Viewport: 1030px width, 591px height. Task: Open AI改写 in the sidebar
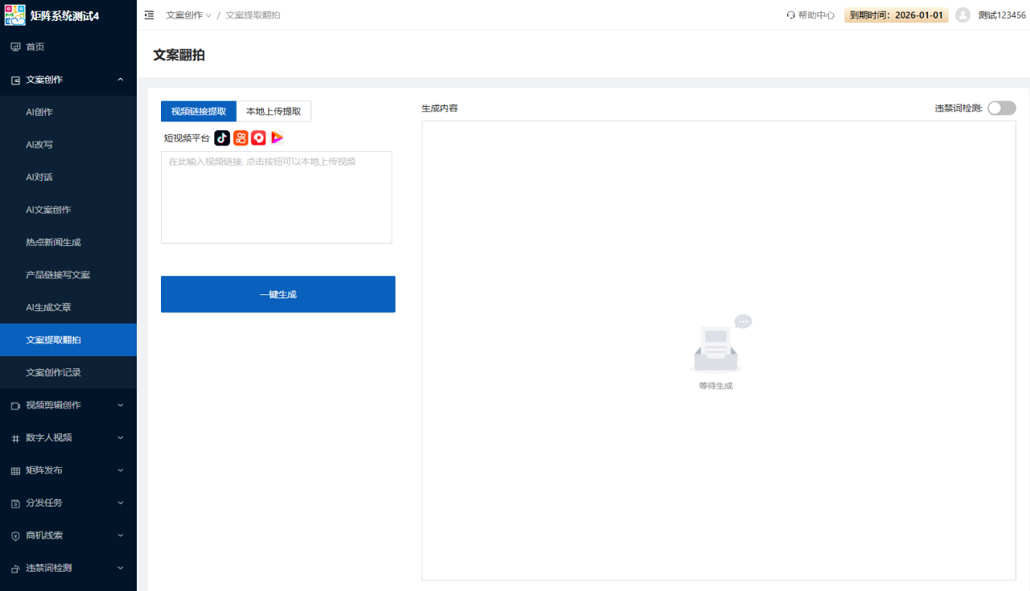39,145
